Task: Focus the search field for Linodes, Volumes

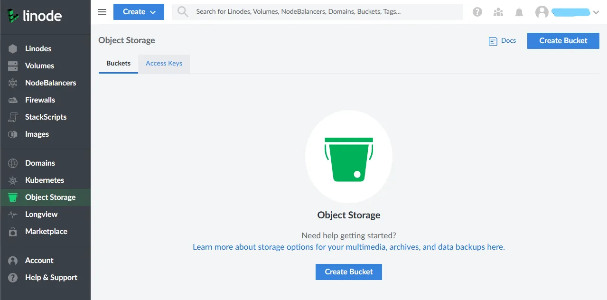Action: (x=318, y=12)
